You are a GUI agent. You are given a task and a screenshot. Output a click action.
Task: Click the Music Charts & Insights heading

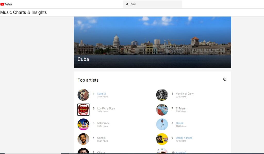pyautogui.click(x=23, y=12)
